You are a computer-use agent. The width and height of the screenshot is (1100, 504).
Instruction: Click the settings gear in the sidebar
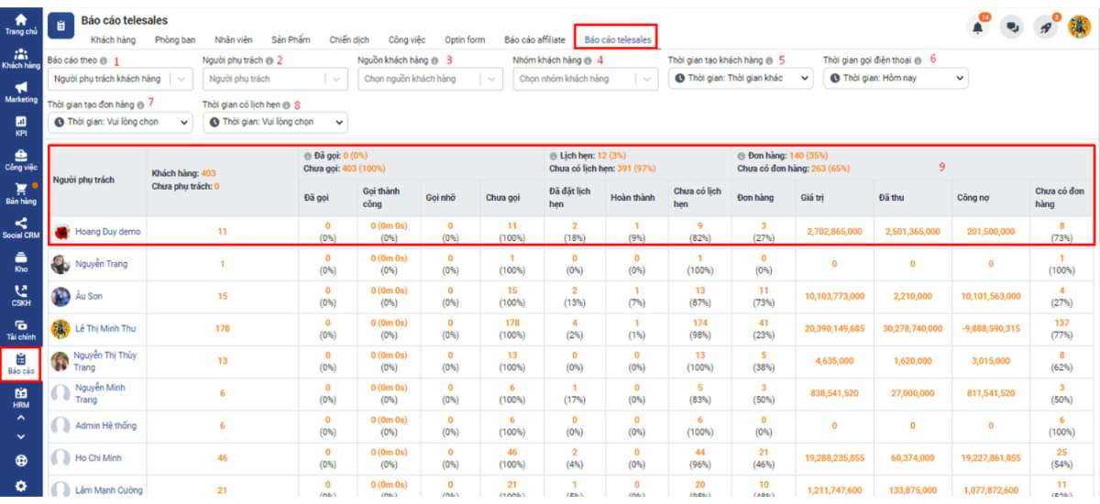[20, 487]
